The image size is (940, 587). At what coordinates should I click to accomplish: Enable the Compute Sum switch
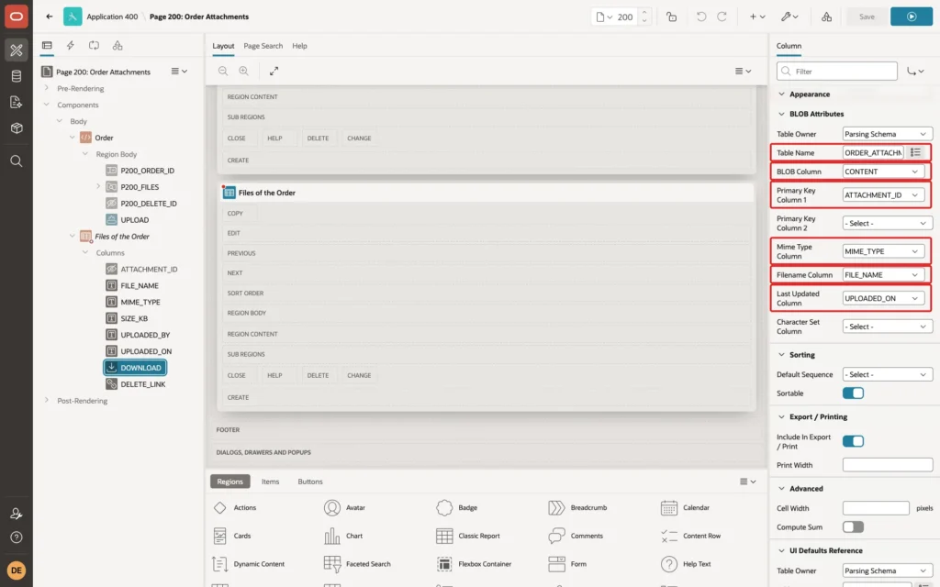(x=853, y=527)
